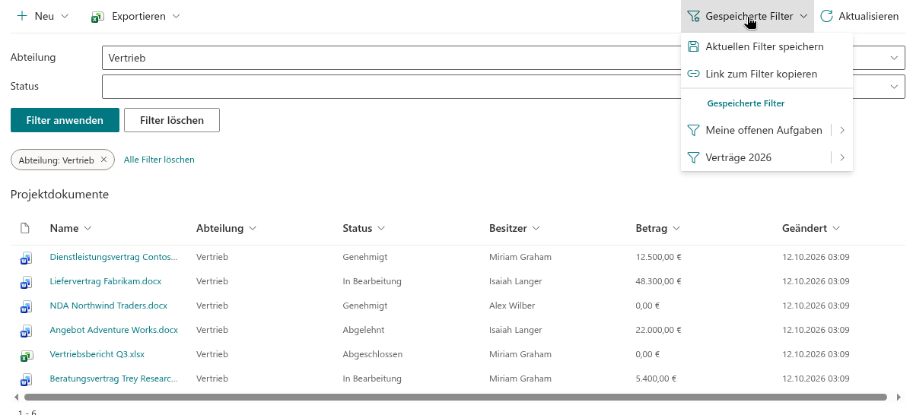913x415 pixels.
Task: Expand submenu arrow of Verträge 2026
Action: click(x=842, y=157)
